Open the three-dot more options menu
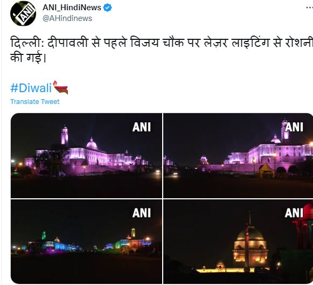This screenshot has height=285, width=313. click(x=310, y=8)
